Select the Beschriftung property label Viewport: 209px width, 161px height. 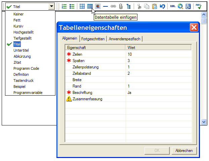pyautogui.click(x=82, y=93)
